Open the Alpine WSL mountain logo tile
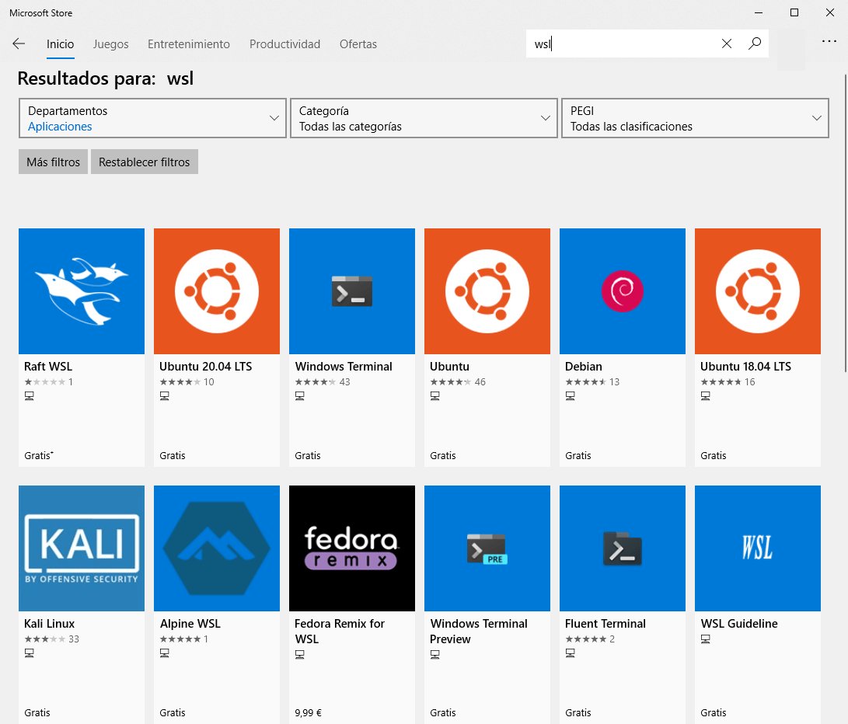This screenshot has width=848, height=724. click(217, 548)
